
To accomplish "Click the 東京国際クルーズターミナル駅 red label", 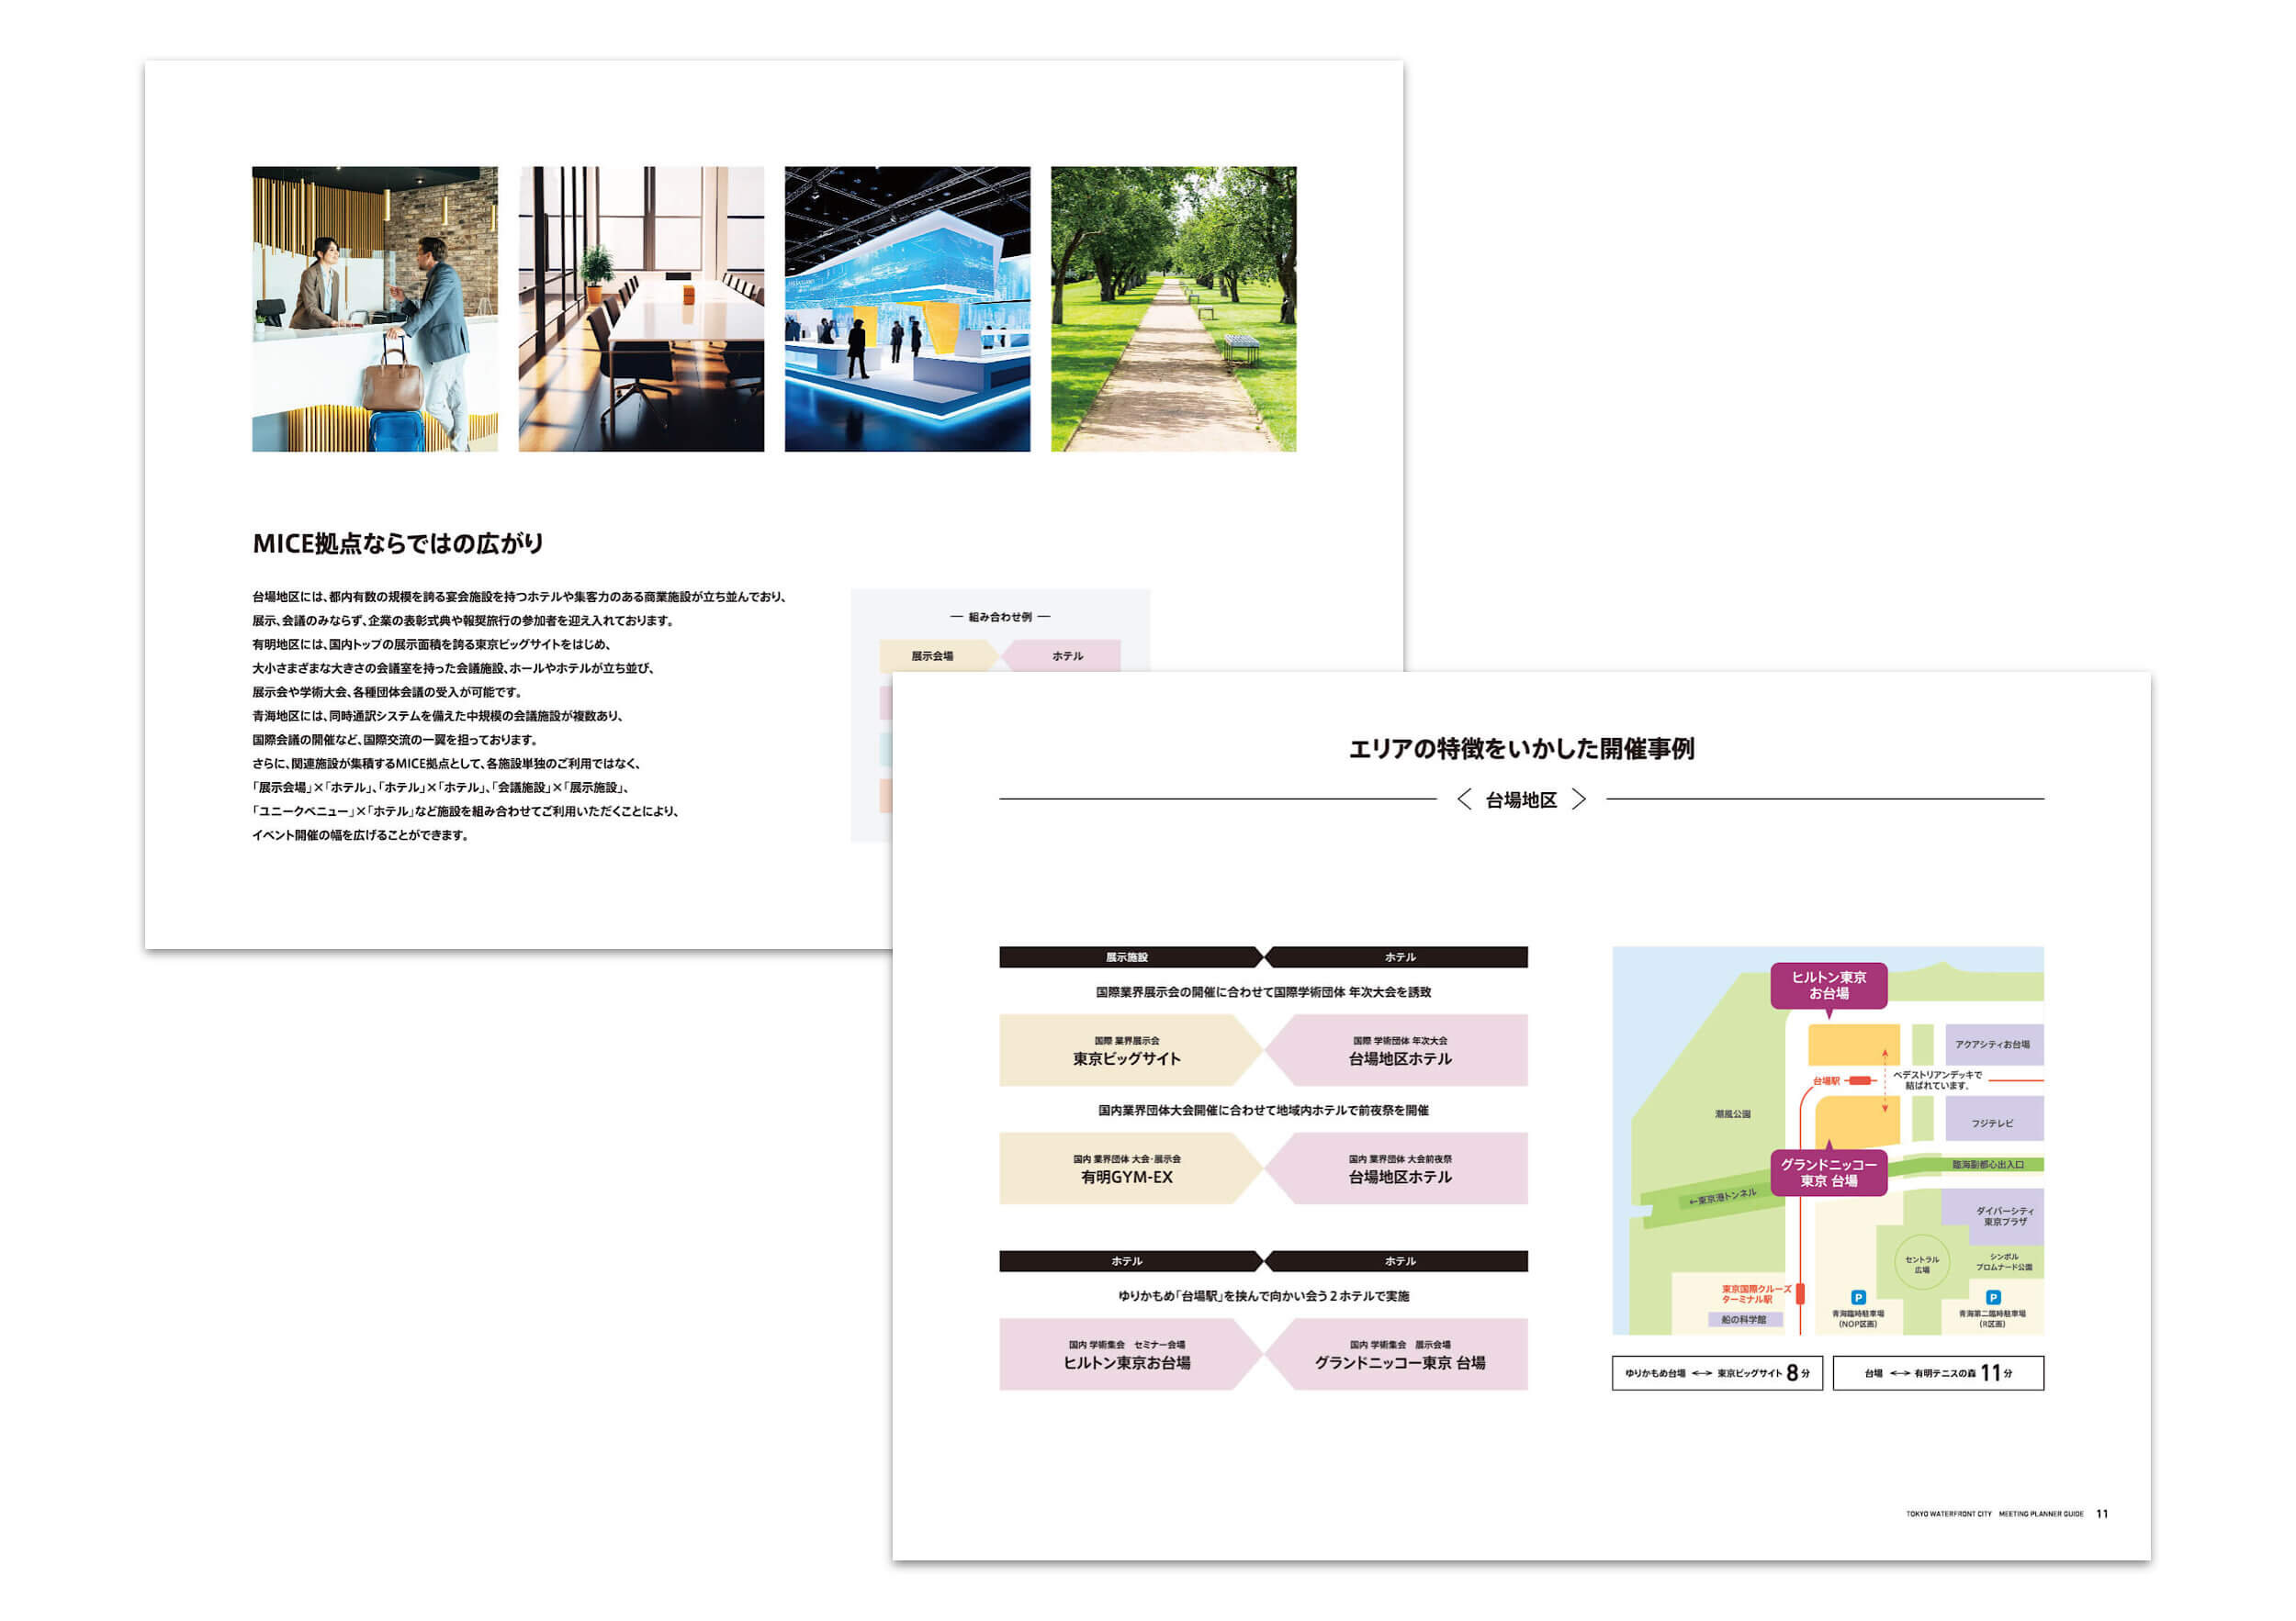I will click(x=1755, y=1294).
